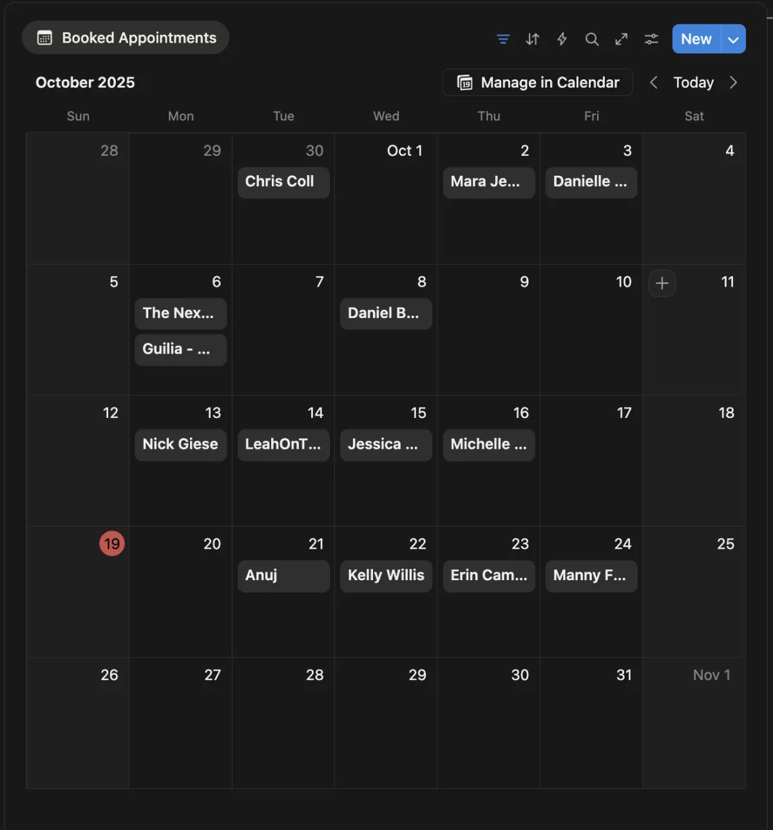773x830 pixels.
Task: Go to next month chevron
Action: (x=733, y=82)
